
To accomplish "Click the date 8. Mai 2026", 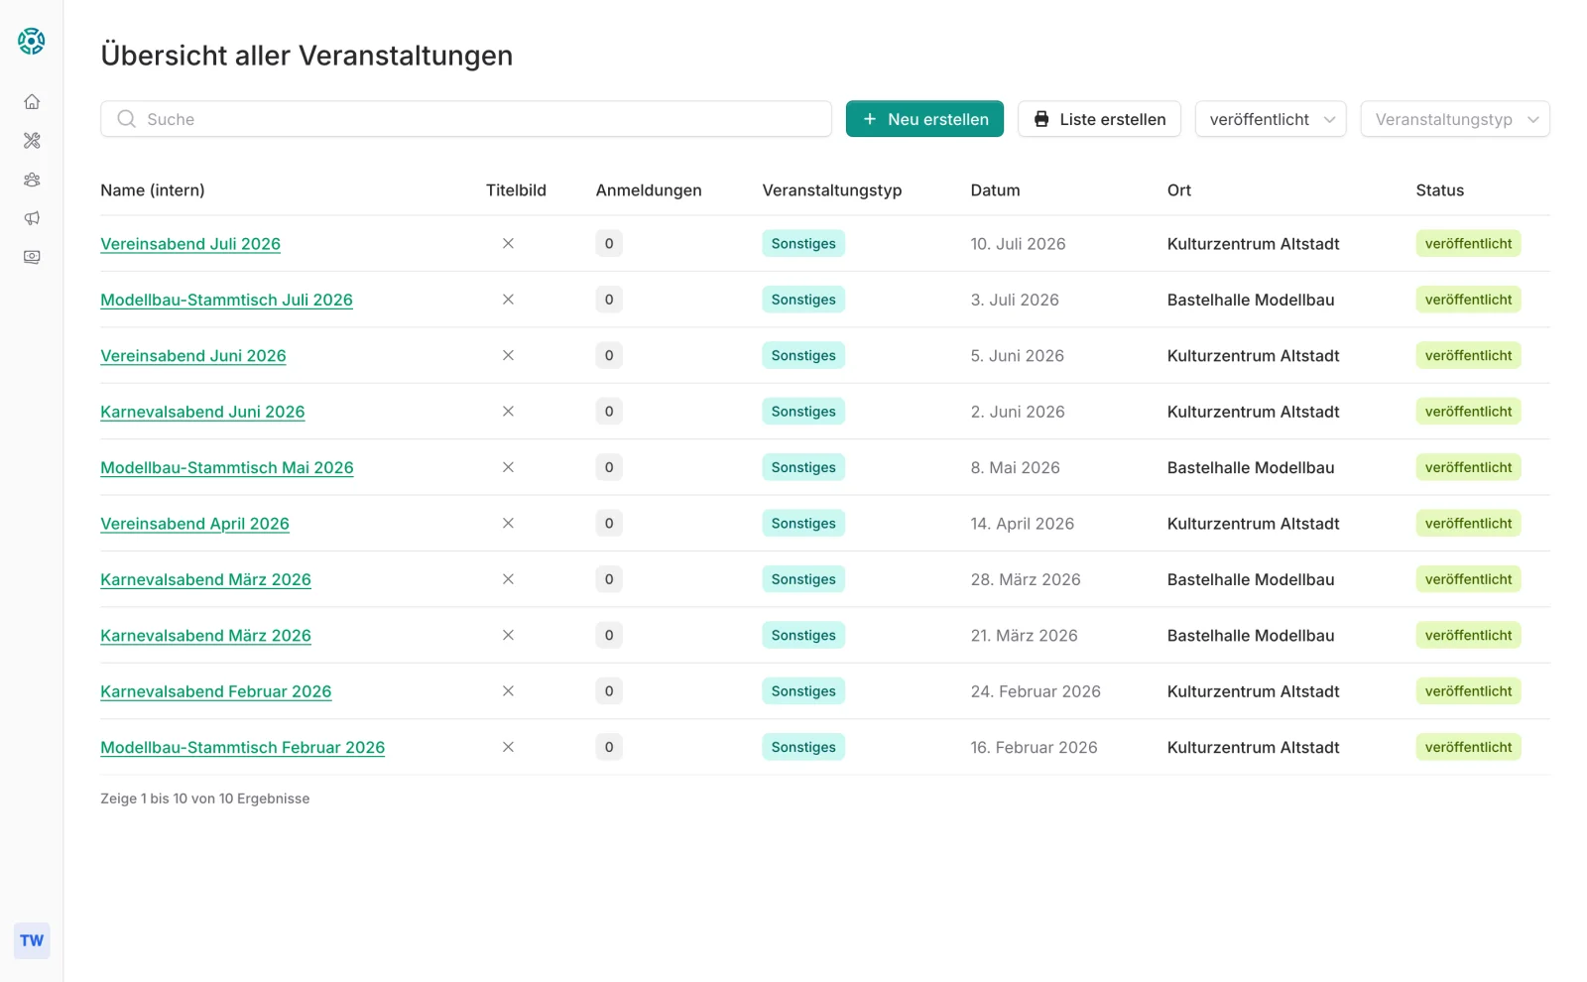I will [1015, 468].
